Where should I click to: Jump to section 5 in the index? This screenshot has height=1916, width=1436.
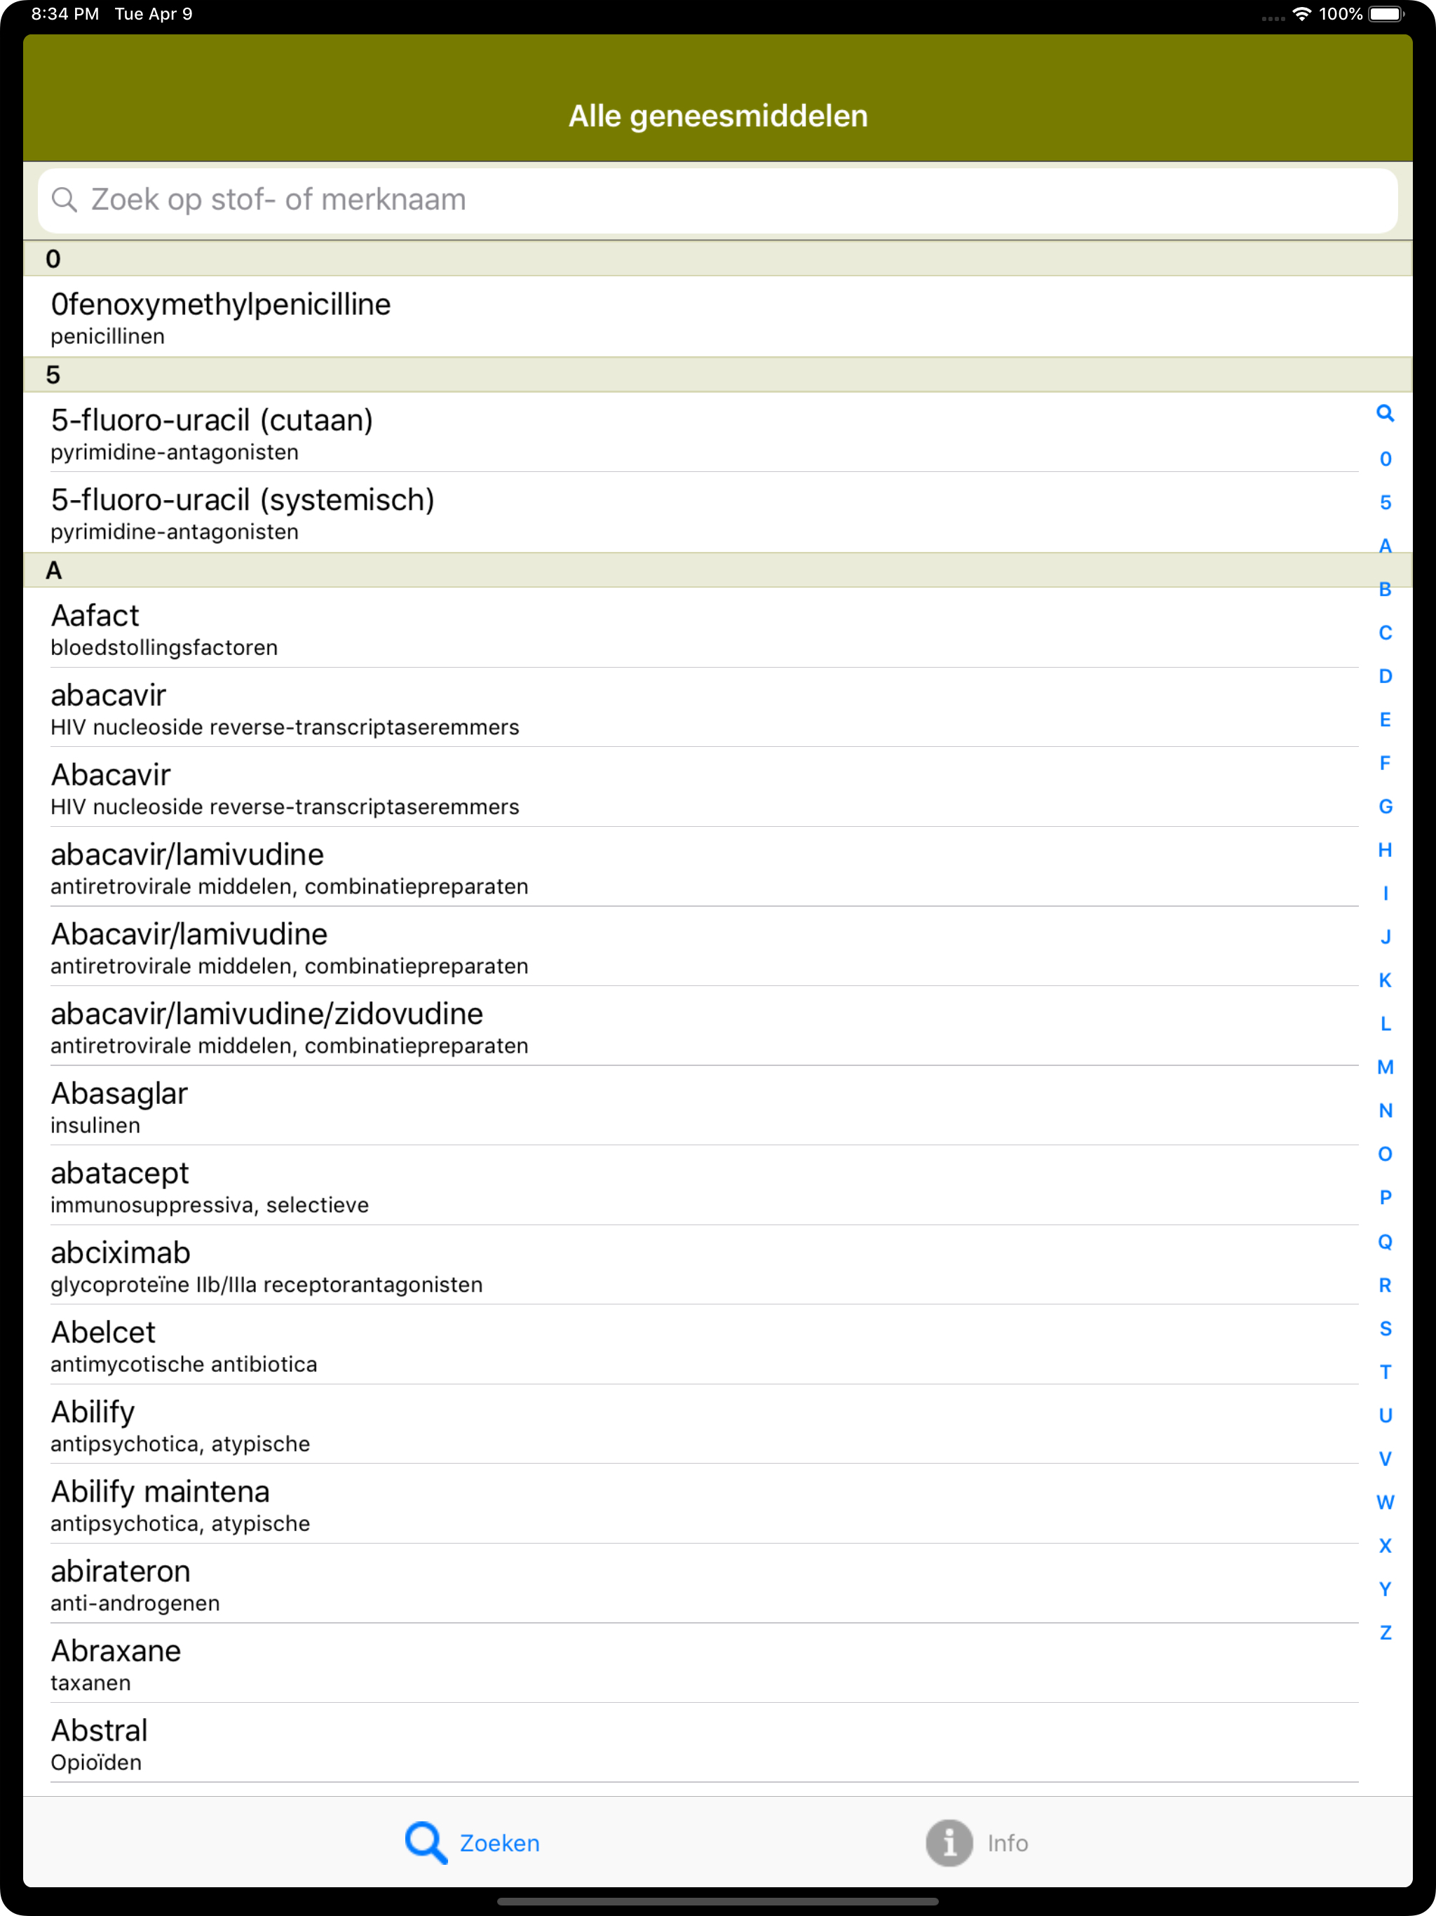point(1385,502)
